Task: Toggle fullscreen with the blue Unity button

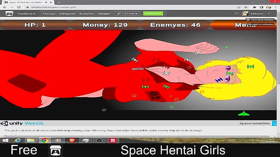Action: click(x=274, y=123)
